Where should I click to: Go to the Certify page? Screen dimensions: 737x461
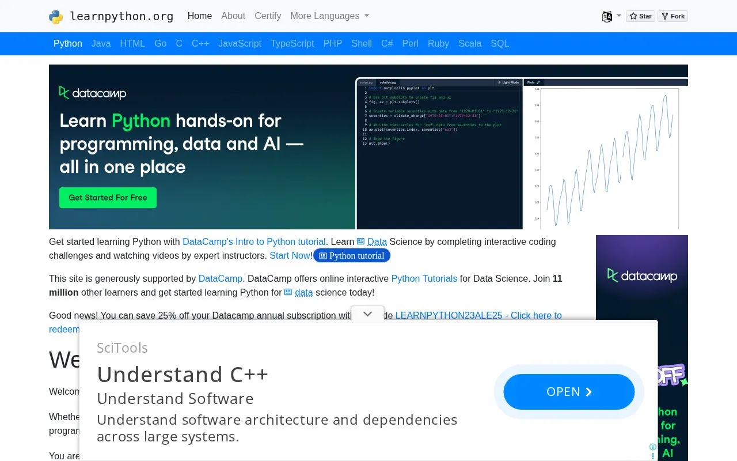pos(268,16)
